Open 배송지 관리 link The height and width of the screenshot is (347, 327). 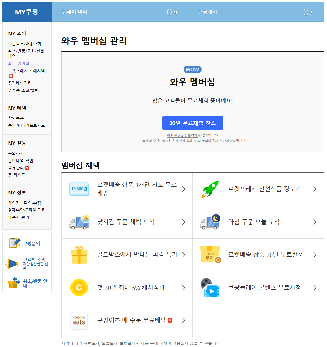coord(19,217)
